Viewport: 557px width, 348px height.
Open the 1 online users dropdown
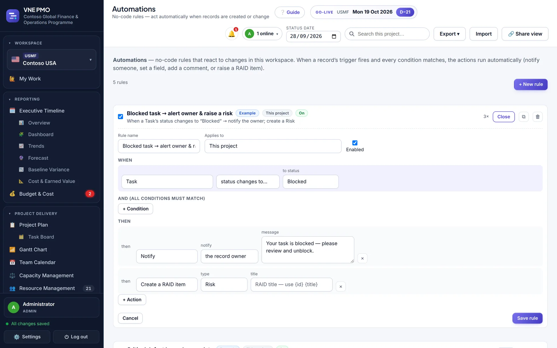coord(262,34)
